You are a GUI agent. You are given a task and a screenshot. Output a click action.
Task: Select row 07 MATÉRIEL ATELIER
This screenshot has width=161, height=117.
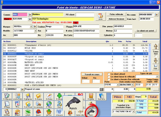[75, 62]
